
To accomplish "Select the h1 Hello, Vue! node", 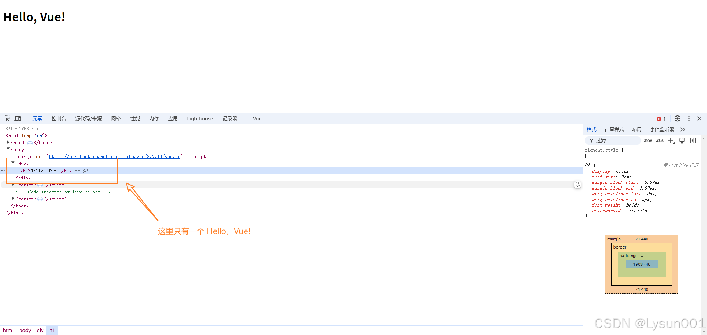I will pyautogui.click(x=46, y=171).
